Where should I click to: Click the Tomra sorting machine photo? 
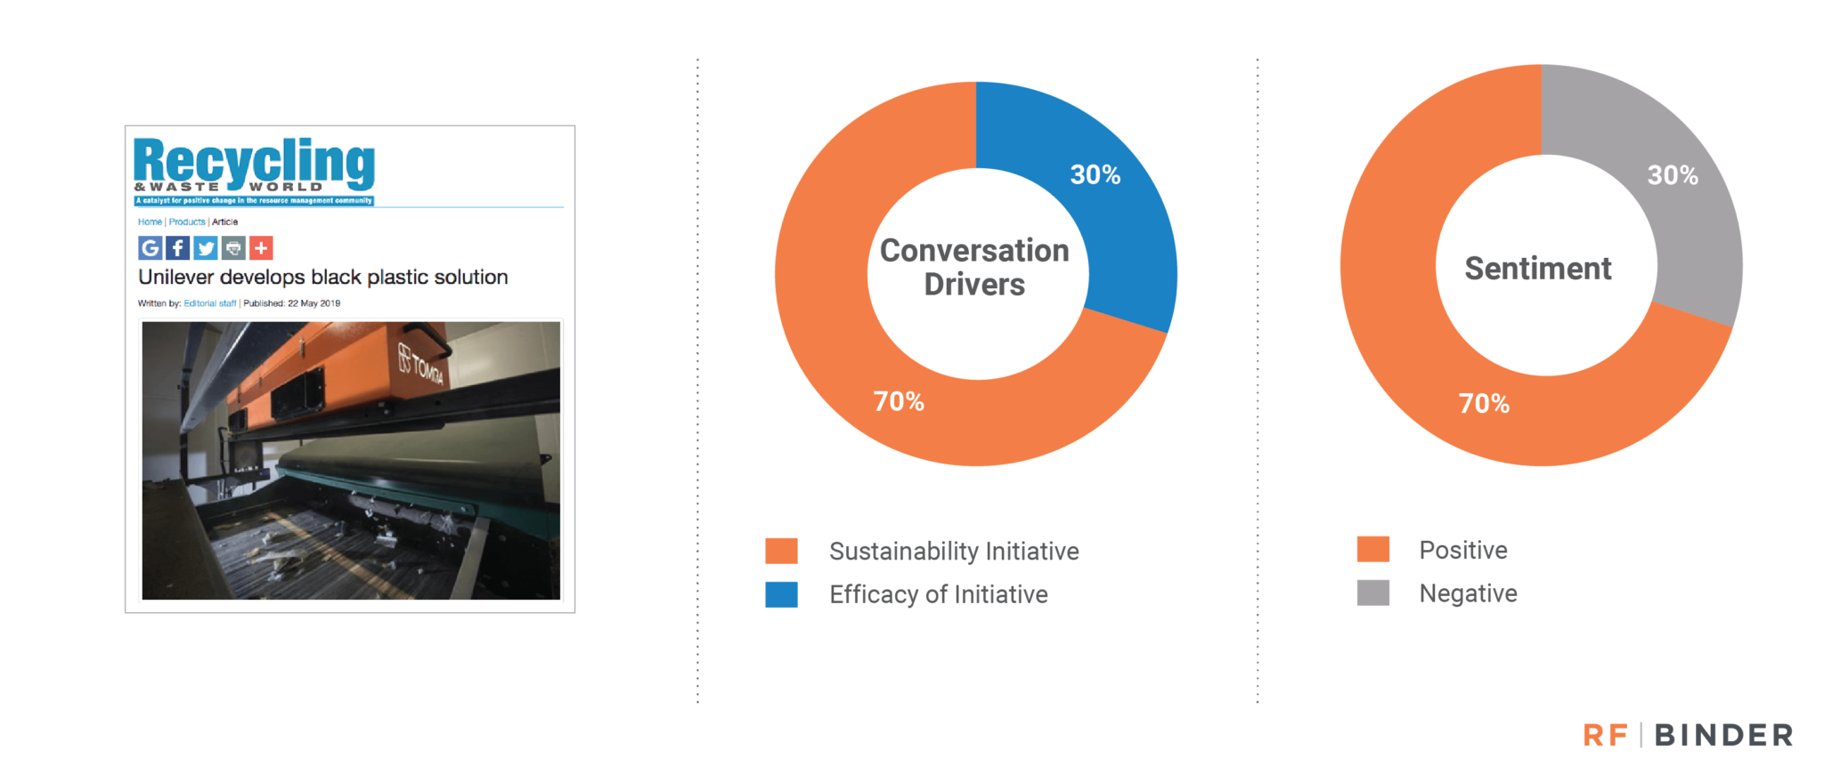(351, 461)
